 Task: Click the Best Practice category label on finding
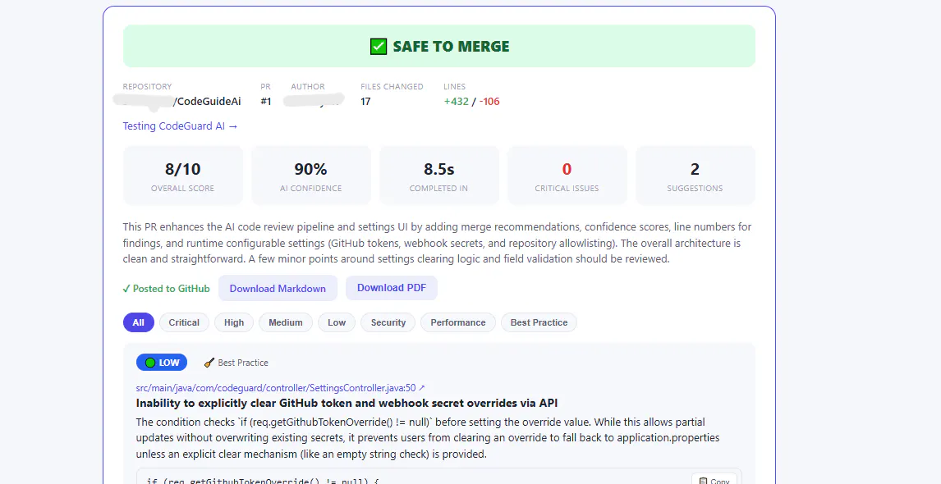coord(243,363)
